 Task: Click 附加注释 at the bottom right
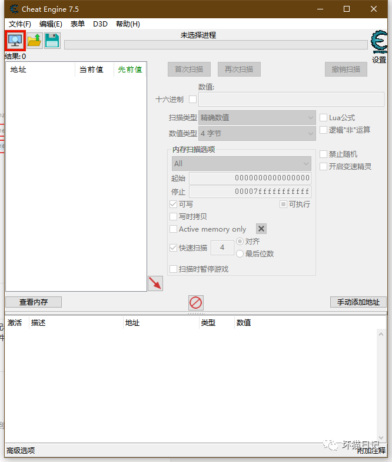pyautogui.click(x=371, y=450)
